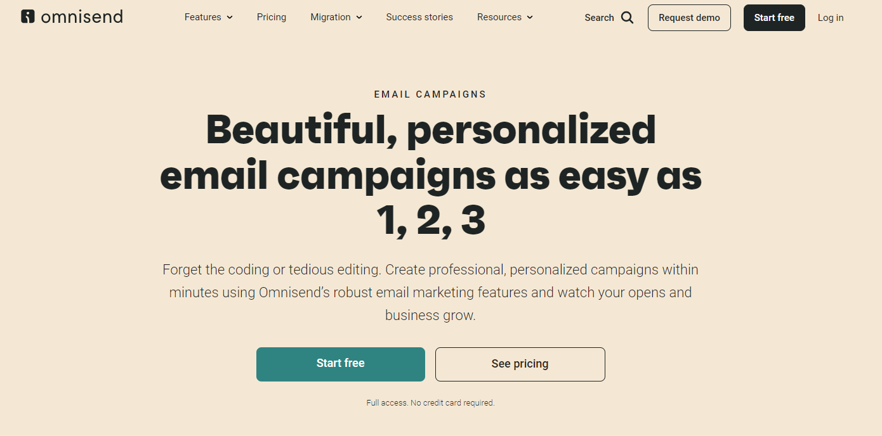Open the Pricing menu item
The width and height of the screenshot is (882, 436).
pyautogui.click(x=272, y=17)
